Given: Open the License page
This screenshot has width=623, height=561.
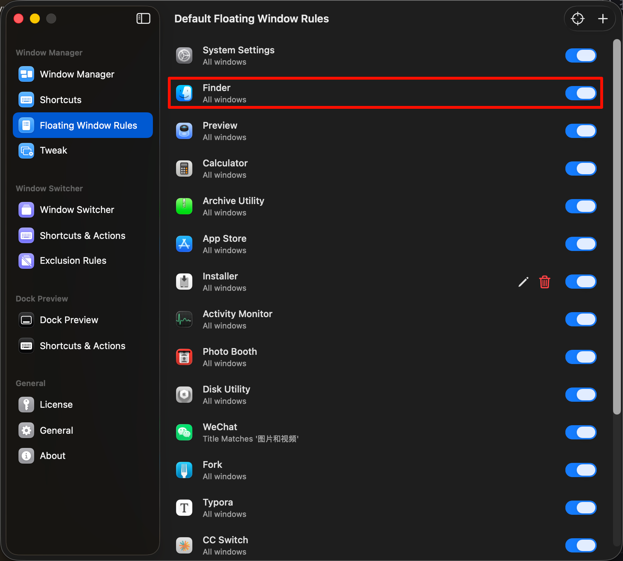Looking at the screenshot, I should pos(83,405).
